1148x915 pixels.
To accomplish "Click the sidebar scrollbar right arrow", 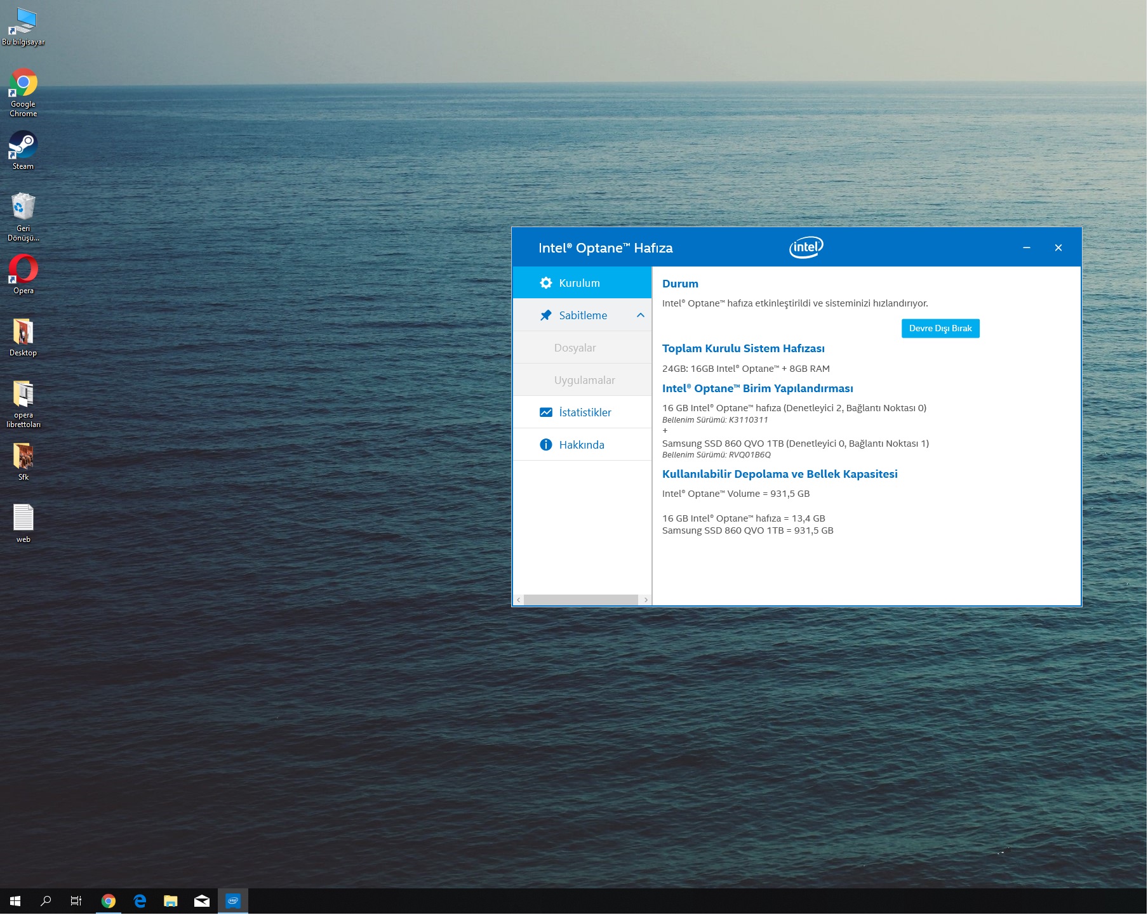I will coord(646,600).
